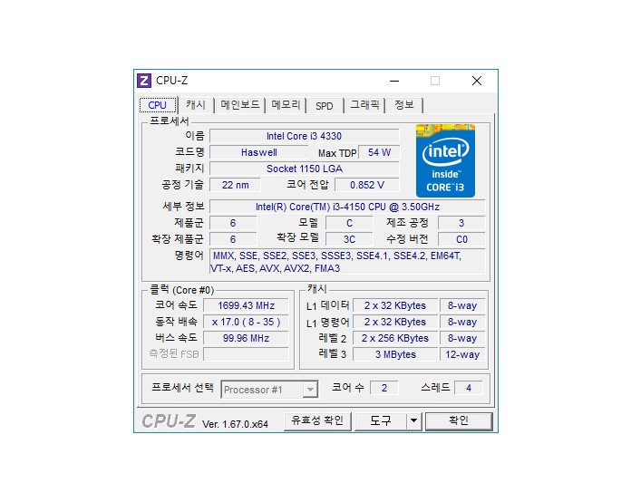Select the CPU tab
This screenshot has height=502, width=631.
tap(158, 105)
